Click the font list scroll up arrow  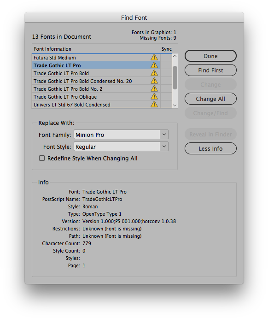pyautogui.click(x=175, y=56)
